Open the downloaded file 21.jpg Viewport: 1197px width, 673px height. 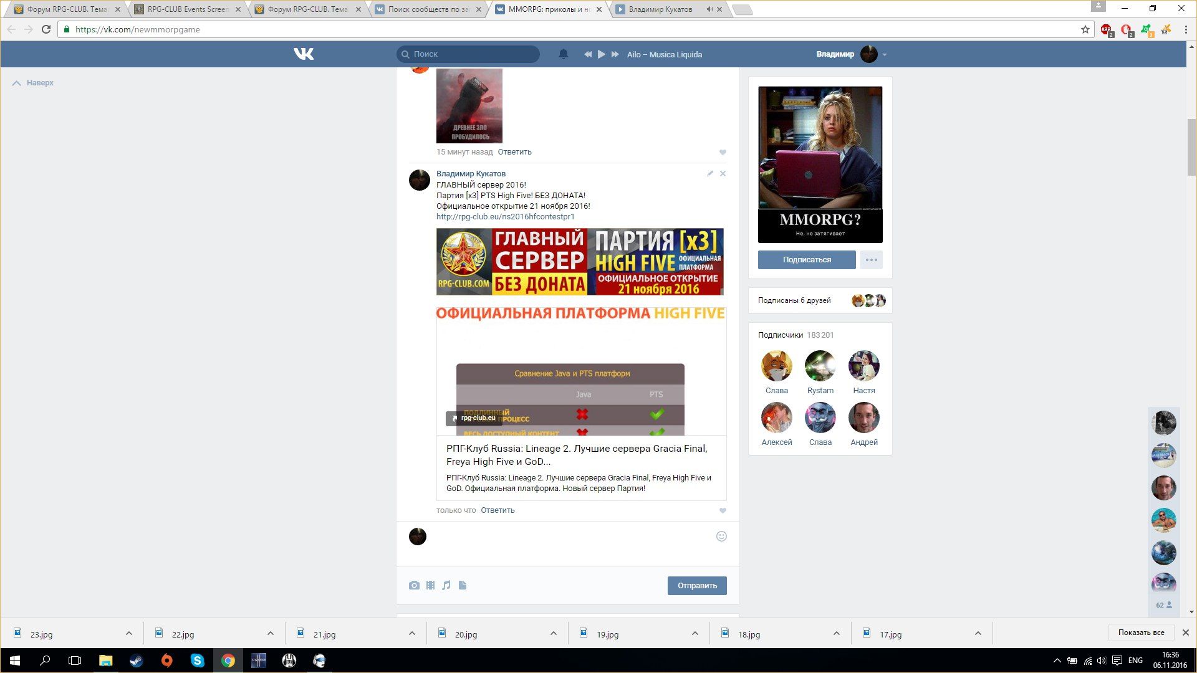(x=324, y=634)
